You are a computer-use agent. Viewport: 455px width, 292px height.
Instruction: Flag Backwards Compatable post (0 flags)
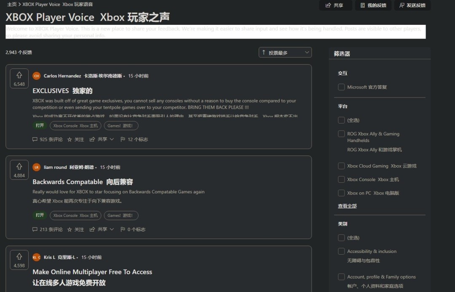point(133,229)
